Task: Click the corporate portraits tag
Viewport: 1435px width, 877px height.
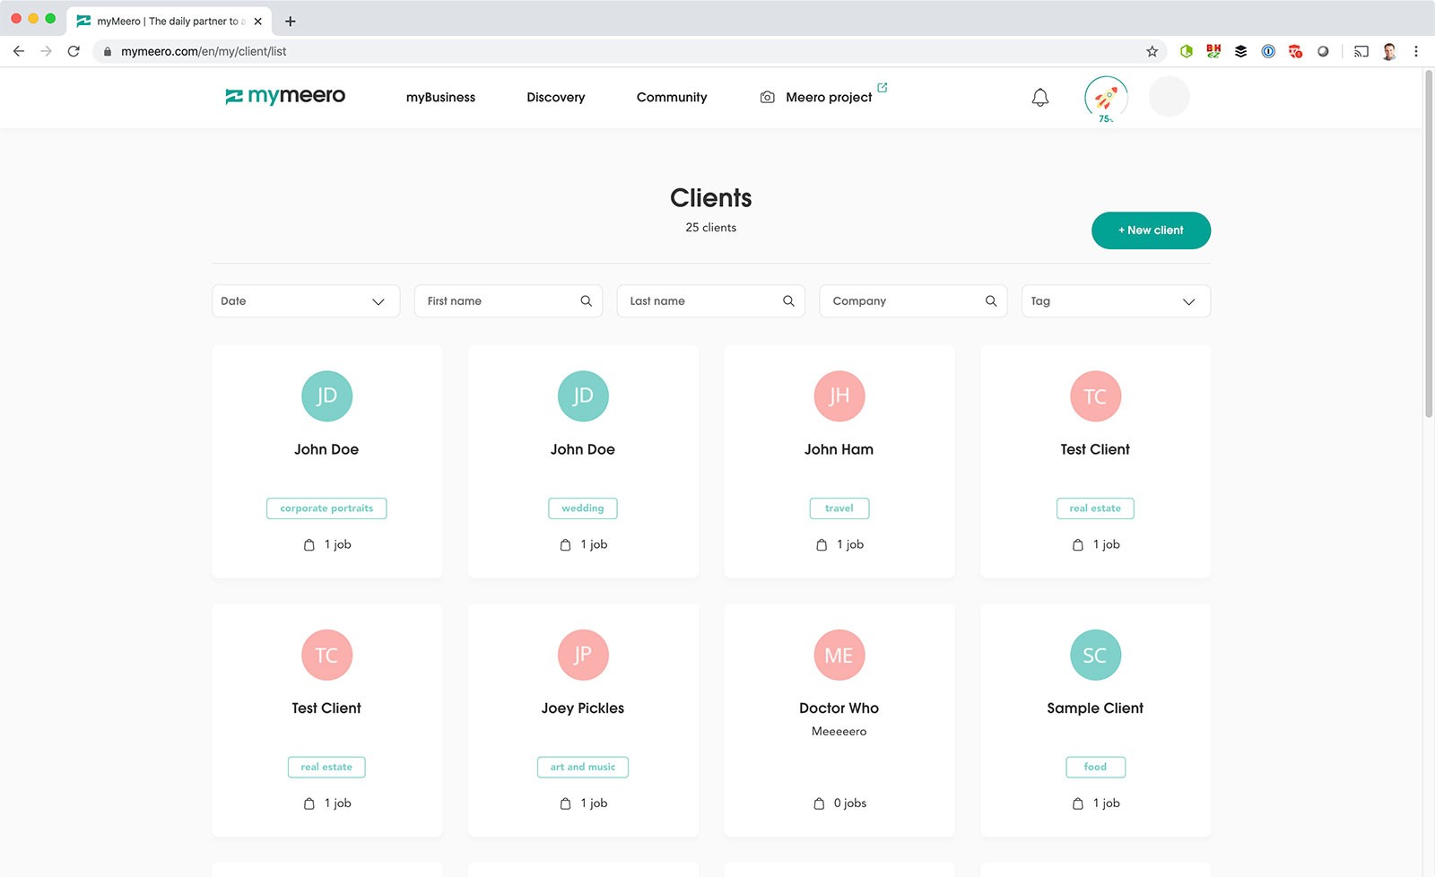Action: point(326,508)
